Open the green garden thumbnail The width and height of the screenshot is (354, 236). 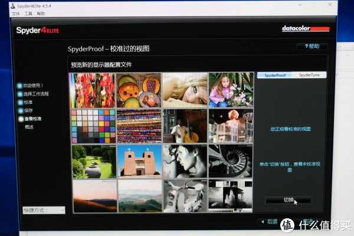[94, 162]
